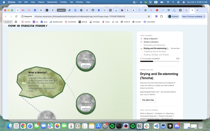Open the Apple menu
This screenshot has height=131, width=210.
coord(4,2)
